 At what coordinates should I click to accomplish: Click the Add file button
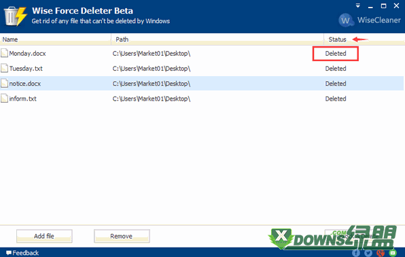[x=44, y=236]
